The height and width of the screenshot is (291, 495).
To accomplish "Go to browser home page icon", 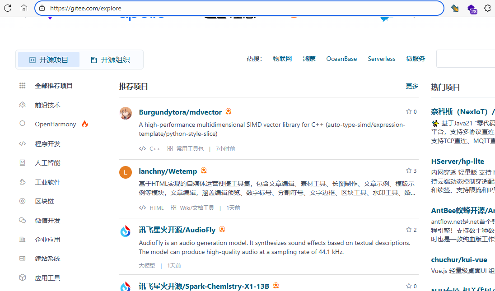I will tap(24, 8).
